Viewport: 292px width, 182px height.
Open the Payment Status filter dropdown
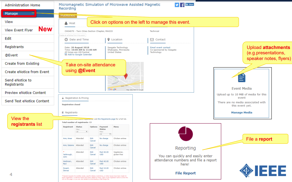coord(106,134)
